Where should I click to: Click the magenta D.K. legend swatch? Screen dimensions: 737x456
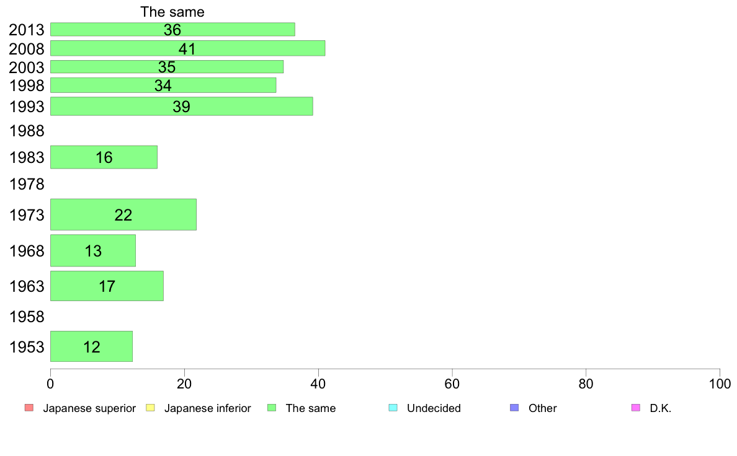click(x=635, y=408)
